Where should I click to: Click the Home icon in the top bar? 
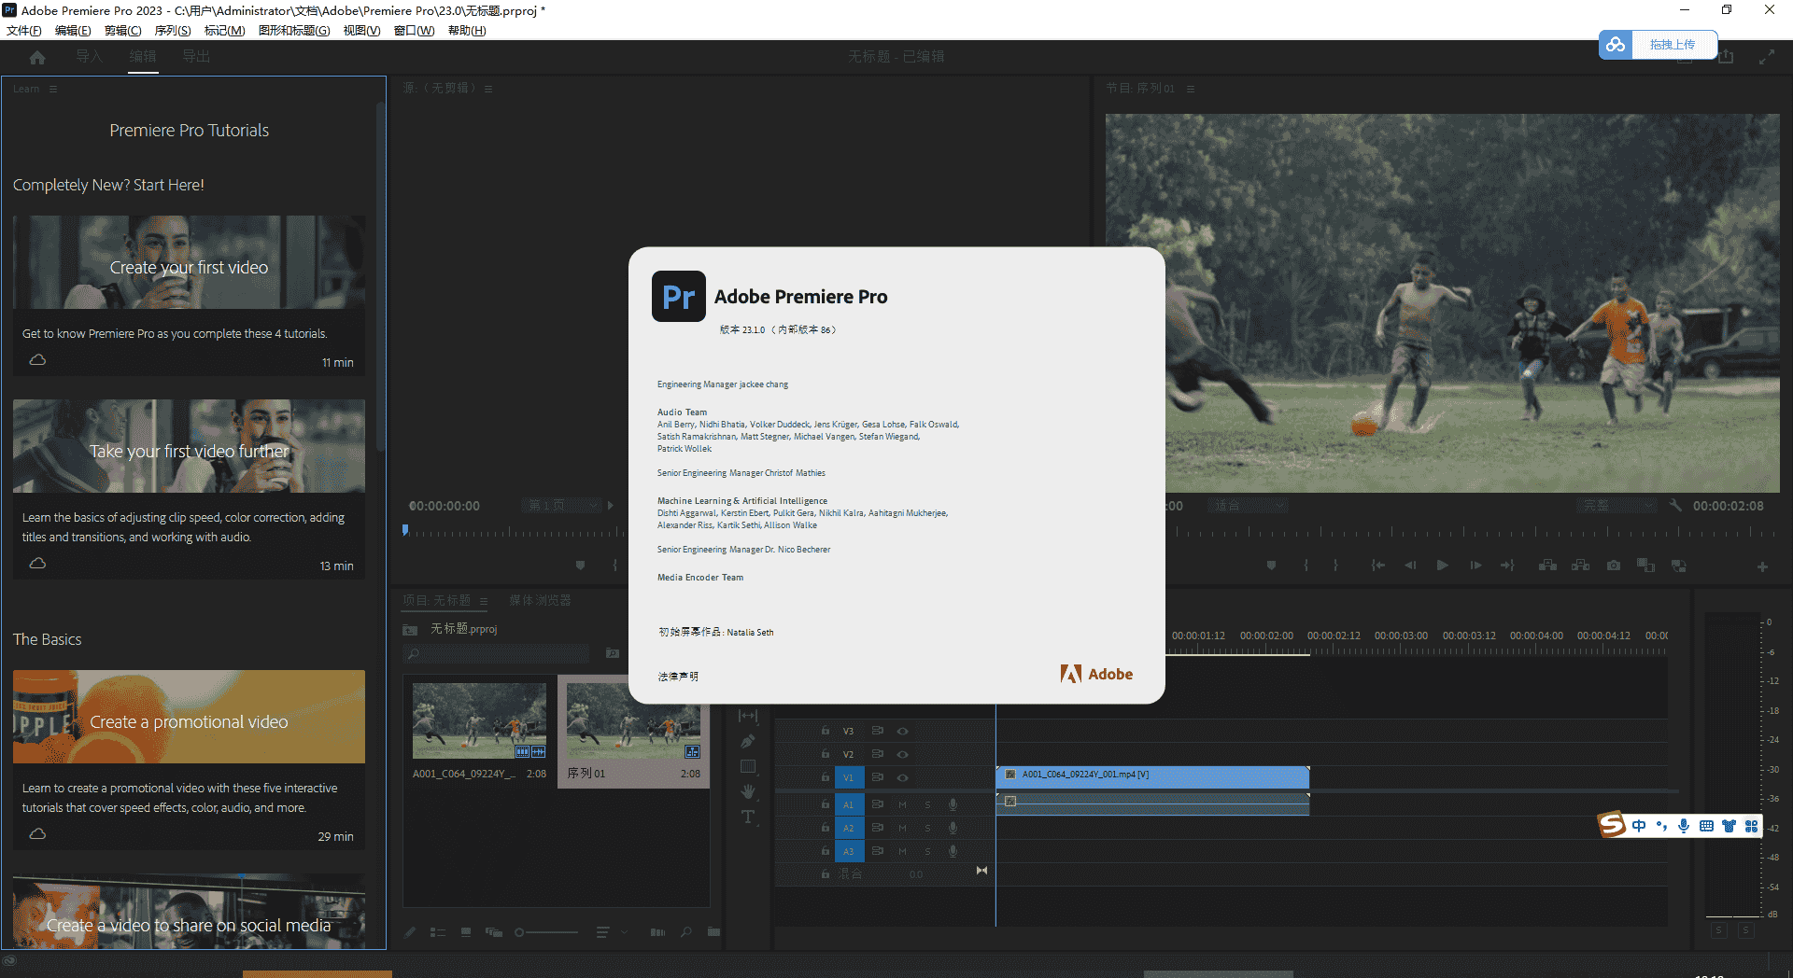(37, 57)
